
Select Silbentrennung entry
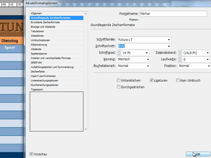click(x=56, y=45)
